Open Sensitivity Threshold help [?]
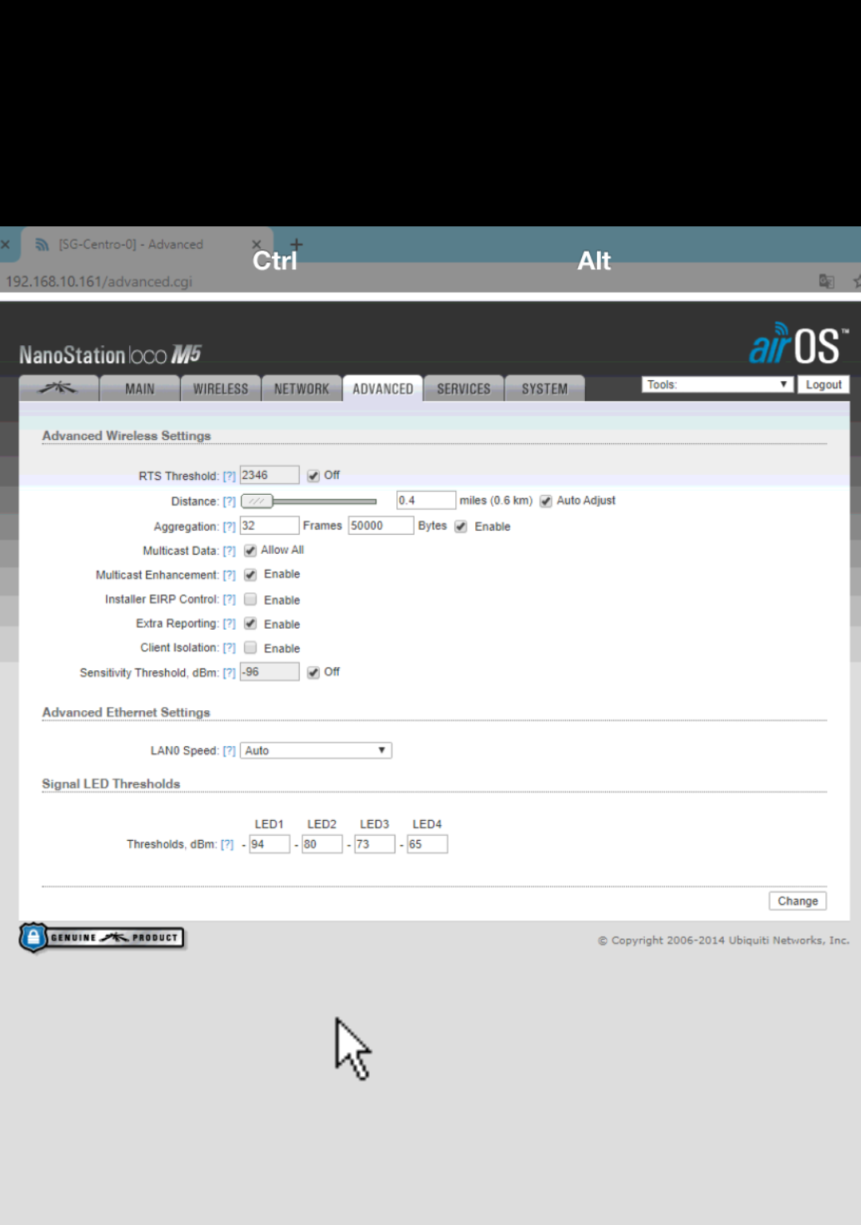This screenshot has height=1225, width=861. point(229,673)
